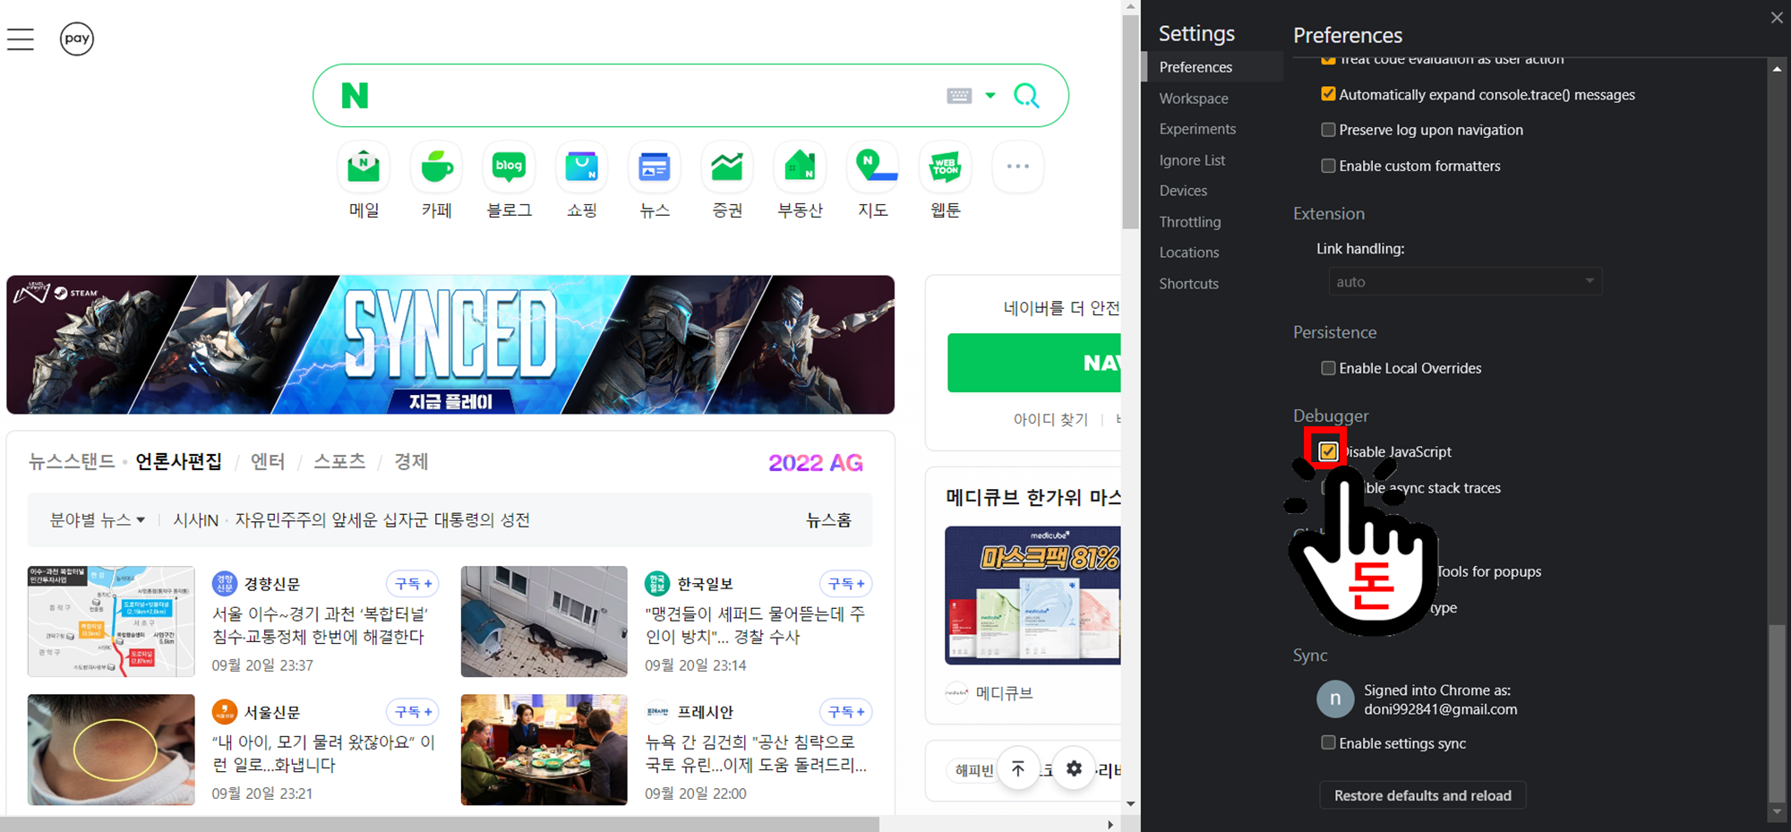Toggle Automatically expand console.trace() messages
The image size is (1791, 832).
pos(1328,94)
